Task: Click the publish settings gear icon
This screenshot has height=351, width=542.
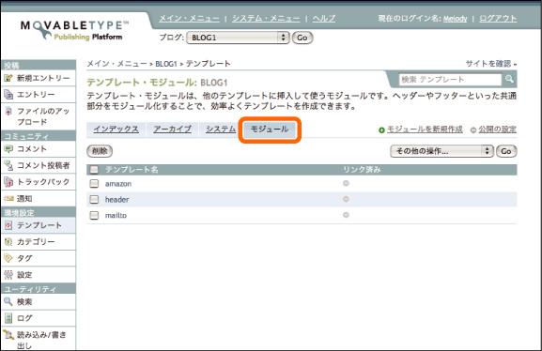Action: (473, 130)
